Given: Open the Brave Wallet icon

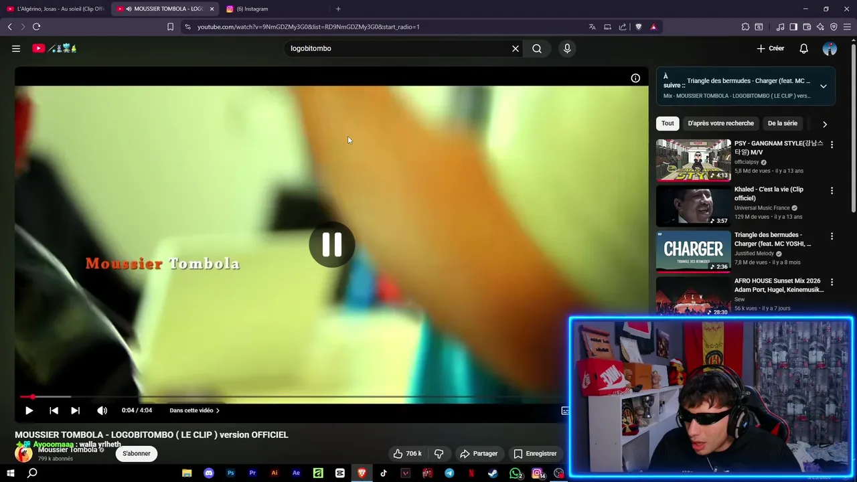Looking at the screenshot, I should [x=807, y=27].
